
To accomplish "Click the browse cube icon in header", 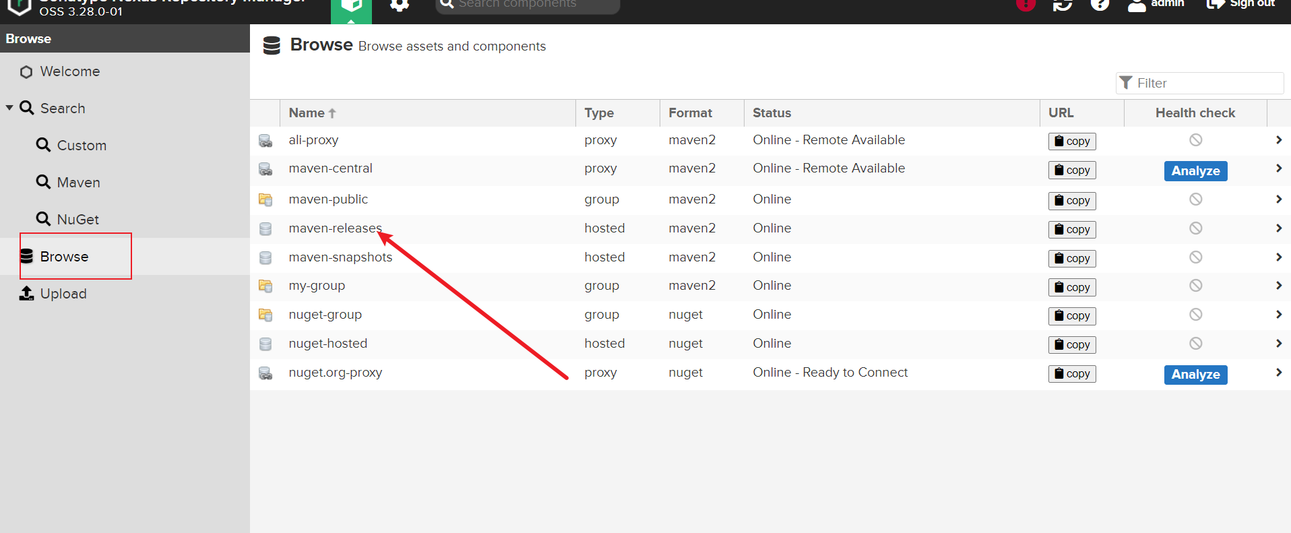I will pos(351,7).
